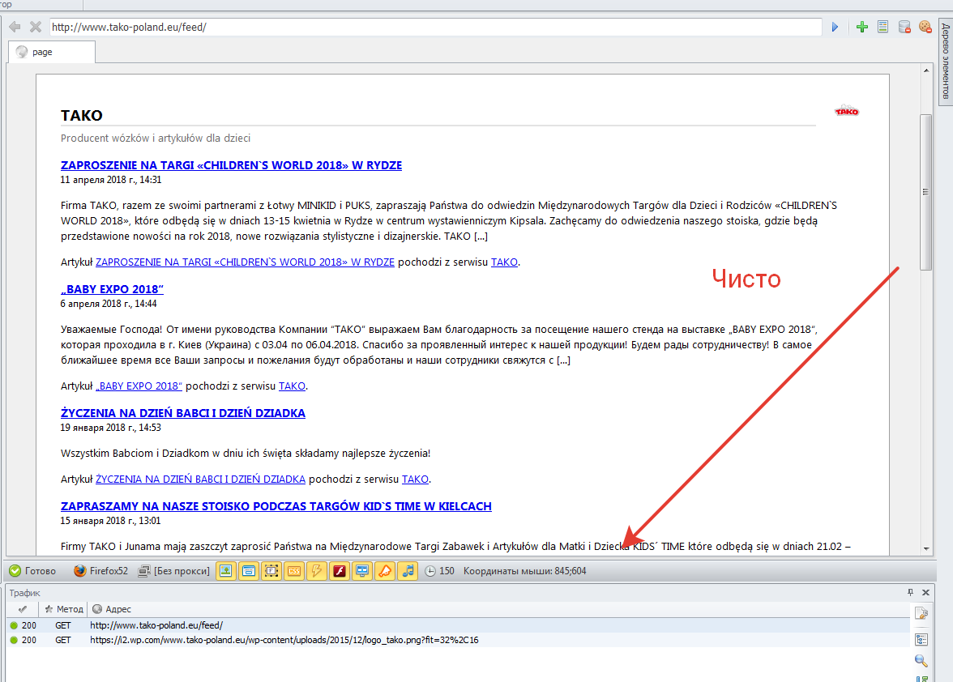Click the vertical scrollbar thumb

click(925, 192)
